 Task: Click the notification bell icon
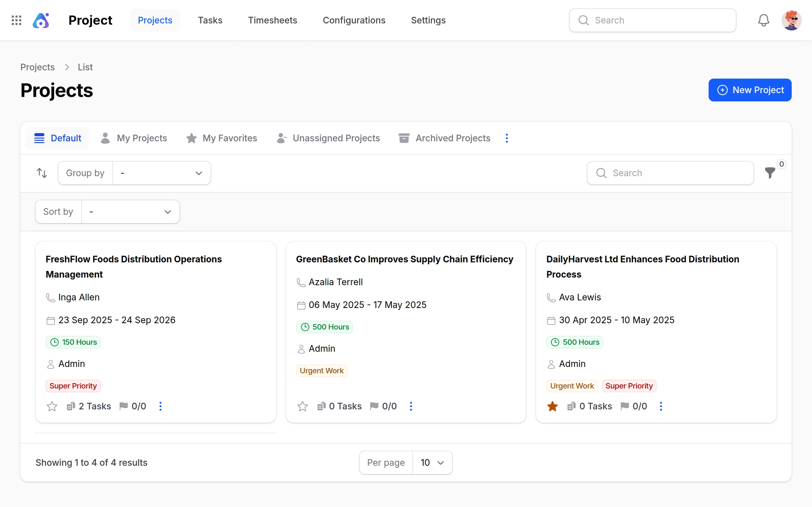tap(763, 20)
